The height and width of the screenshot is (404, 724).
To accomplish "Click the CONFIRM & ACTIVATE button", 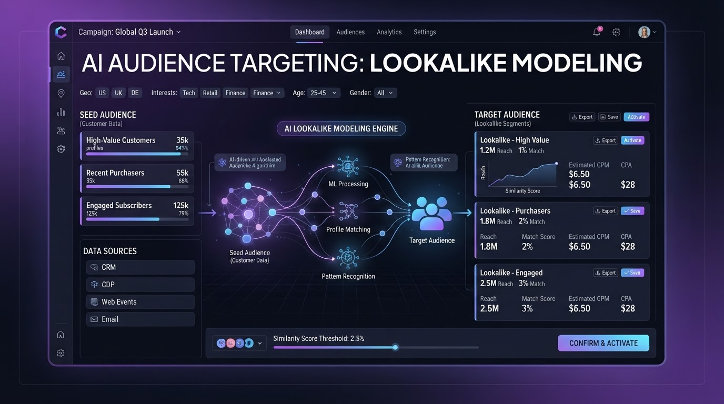I will click(x=604, y=343).
